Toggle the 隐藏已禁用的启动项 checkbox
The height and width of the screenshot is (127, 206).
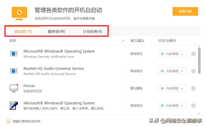pyautogui.click(x=8, y=121)
